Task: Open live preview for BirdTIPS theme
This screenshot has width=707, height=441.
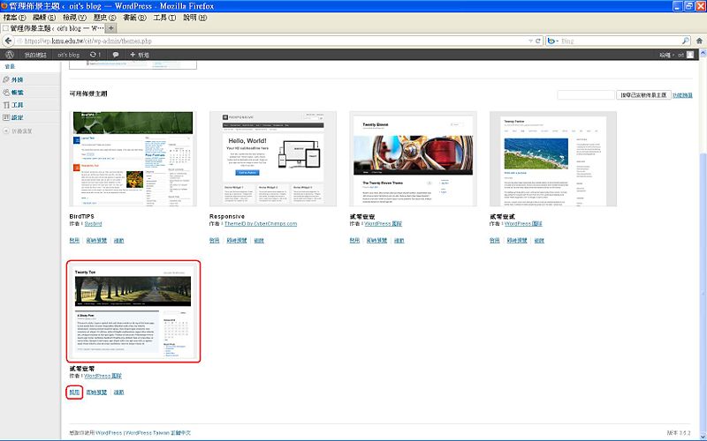Action: tap(96, 240)
